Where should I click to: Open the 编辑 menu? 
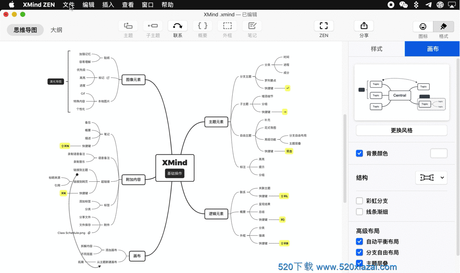(x=88, y=5)
